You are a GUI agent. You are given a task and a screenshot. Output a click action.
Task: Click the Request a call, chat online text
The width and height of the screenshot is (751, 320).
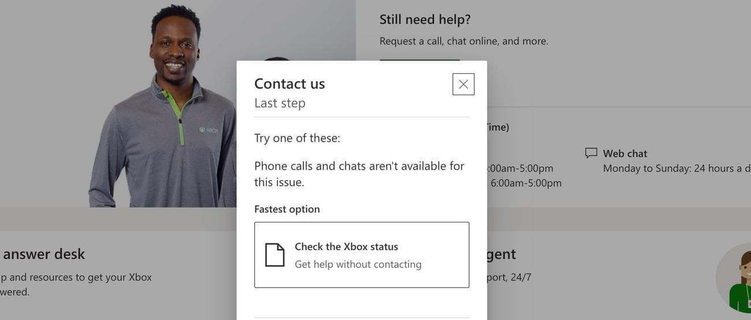[464, 41]
